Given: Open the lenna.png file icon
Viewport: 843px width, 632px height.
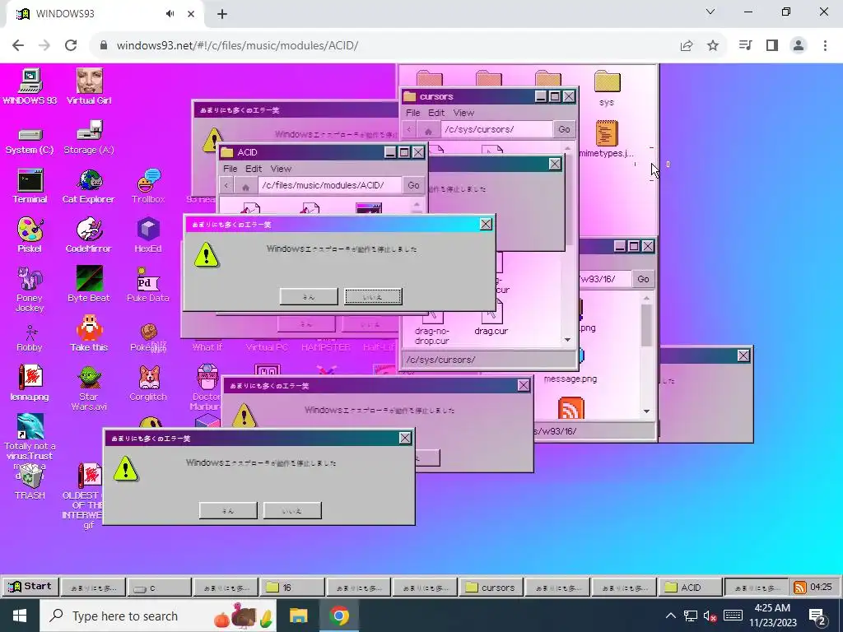Looking at the screenshot, I should (x=30, y=383).
